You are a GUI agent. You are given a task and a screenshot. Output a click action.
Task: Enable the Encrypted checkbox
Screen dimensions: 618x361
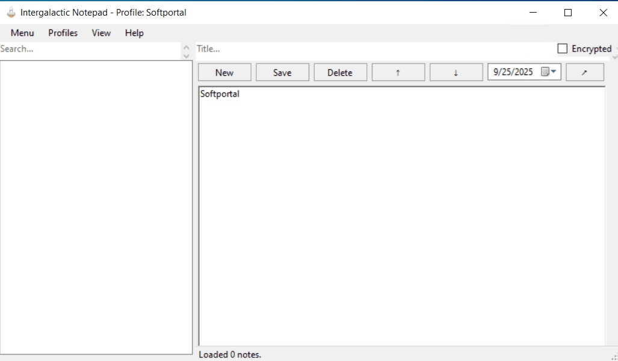(563, 49)
